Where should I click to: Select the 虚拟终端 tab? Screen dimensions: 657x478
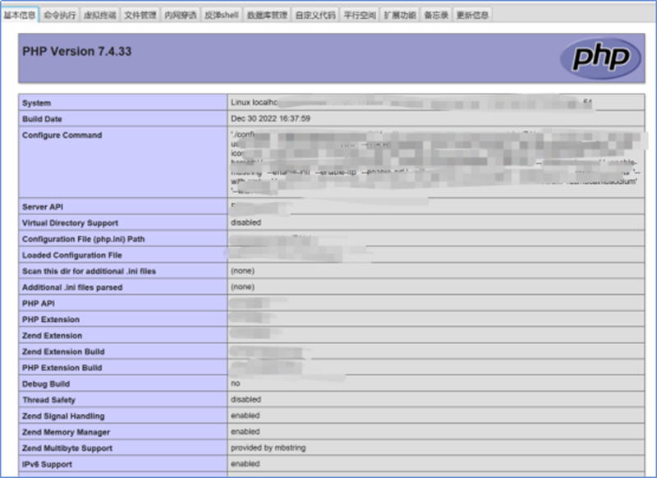click(99, 15)
